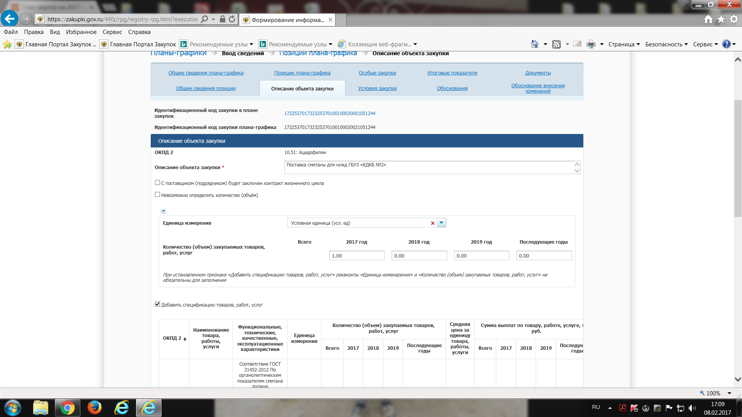Screen dimensions: 742x417
Task: Open favorites star icon at top right
Action: click(721, 19)
